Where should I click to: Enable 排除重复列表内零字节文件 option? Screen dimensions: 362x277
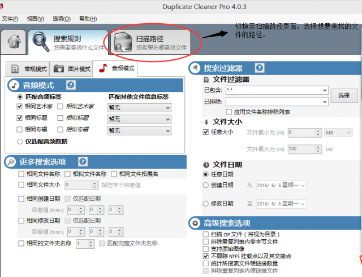pyautogui.click(x=205, y=241)
